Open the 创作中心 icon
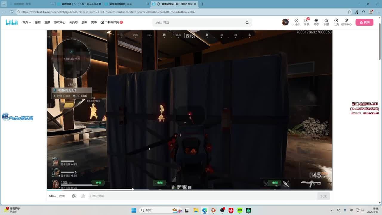Viewport: 382px width, 215px height. tap(346, 22)
